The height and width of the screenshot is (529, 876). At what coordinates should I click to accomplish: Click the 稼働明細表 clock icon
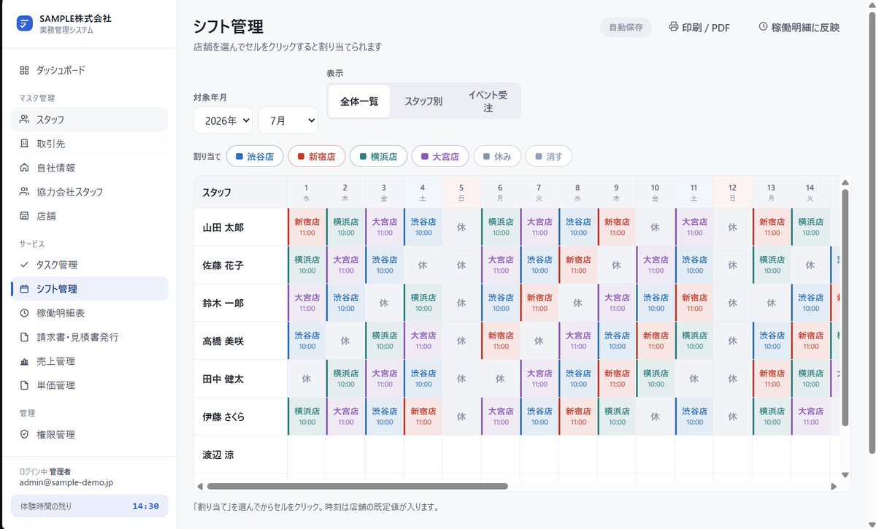point(24,313)
